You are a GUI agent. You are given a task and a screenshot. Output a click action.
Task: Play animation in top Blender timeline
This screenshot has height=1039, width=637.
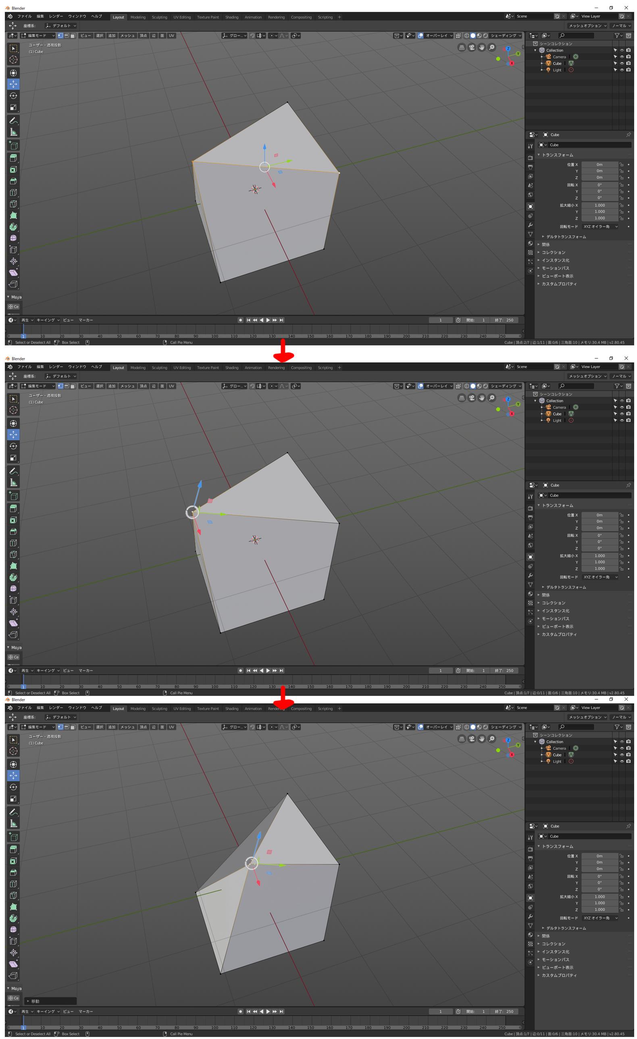click(268, 320)
